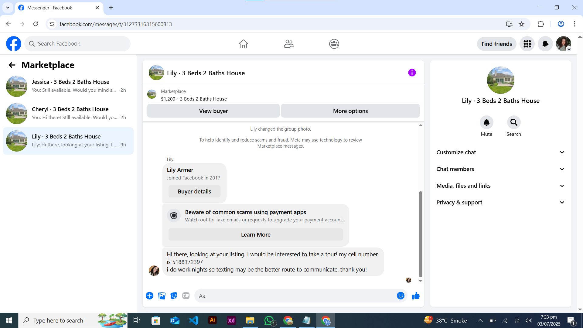583x328 pixels.
Task: Click the blue plus more-actions icon
Action: tap(149, 296)
